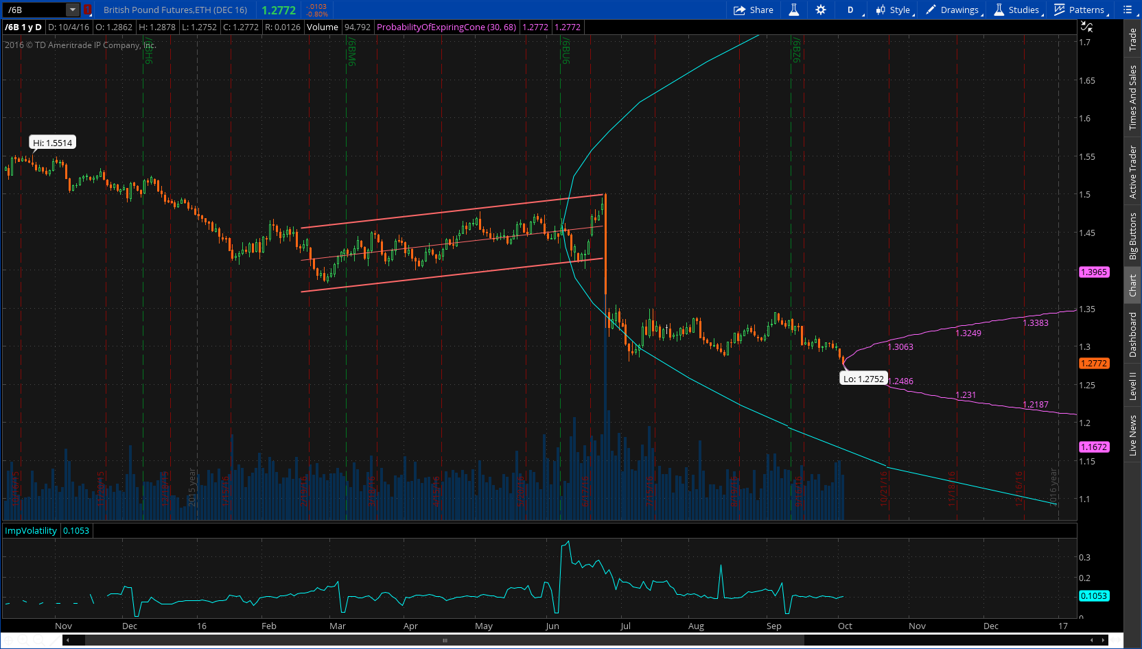Click the Jul label on time axis
The height and width of the screenshot is (649, 1142).
625,626
